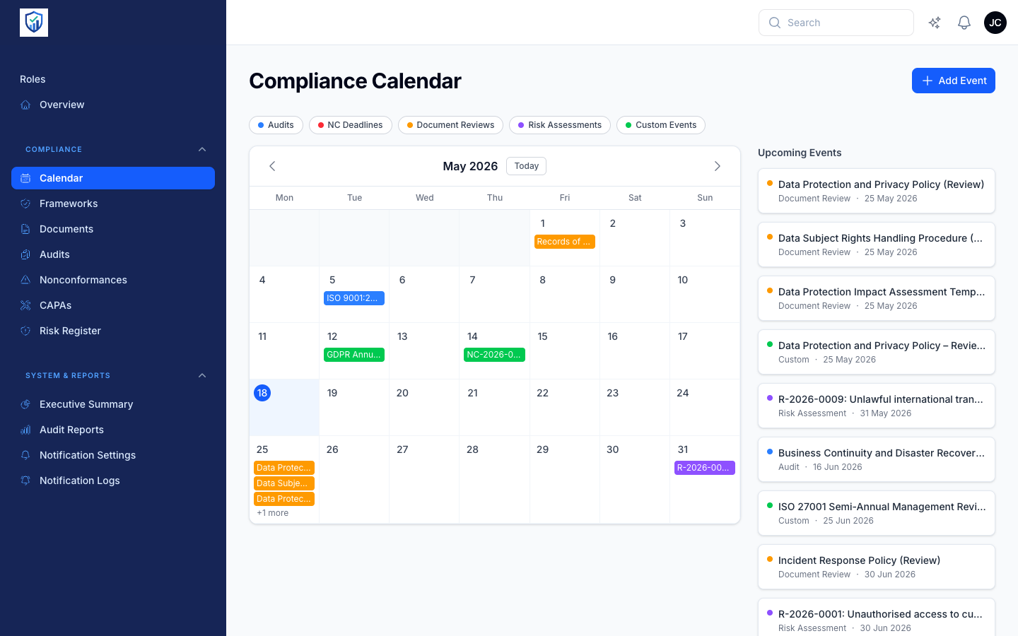Go to previous month arrow
Viewport: 1018px width, 636px height.
click(272, 166)
